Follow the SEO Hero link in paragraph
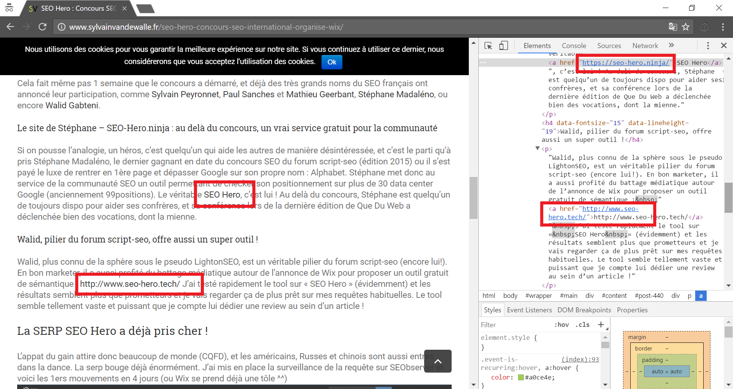Viewport: 733px width, 389px height. coord(222,194)
